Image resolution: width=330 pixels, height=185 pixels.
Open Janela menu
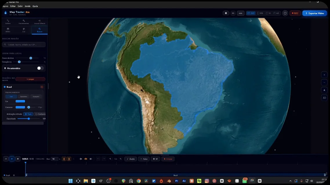point(27,6)
